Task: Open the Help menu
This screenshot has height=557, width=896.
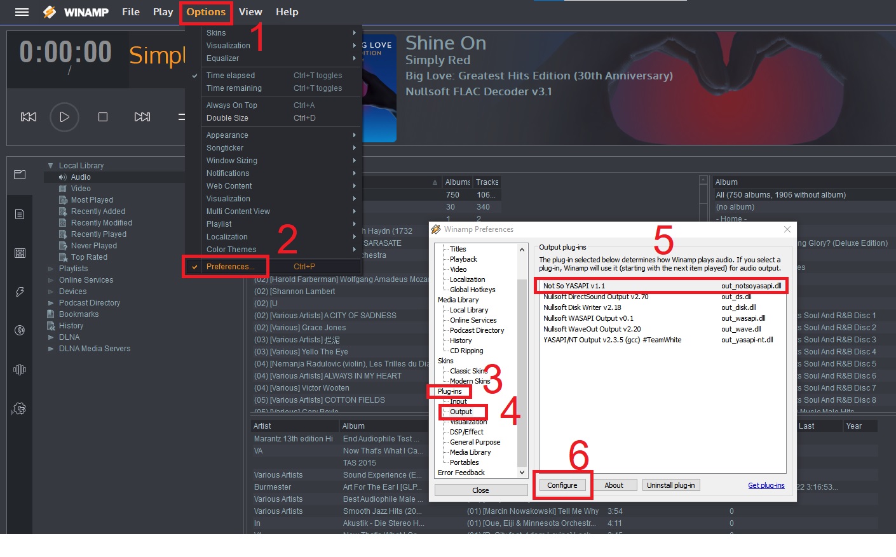Action: (x=287, y=12)
